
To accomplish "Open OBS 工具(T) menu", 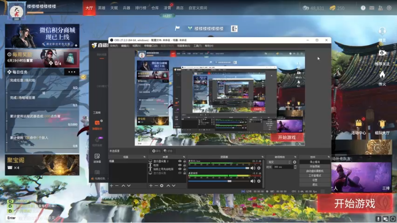I will click(198, 46).
